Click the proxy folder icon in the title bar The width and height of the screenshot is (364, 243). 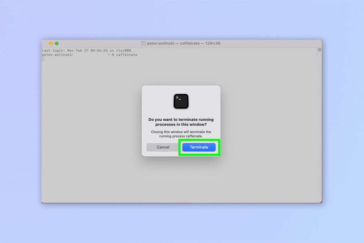[143, 43]
